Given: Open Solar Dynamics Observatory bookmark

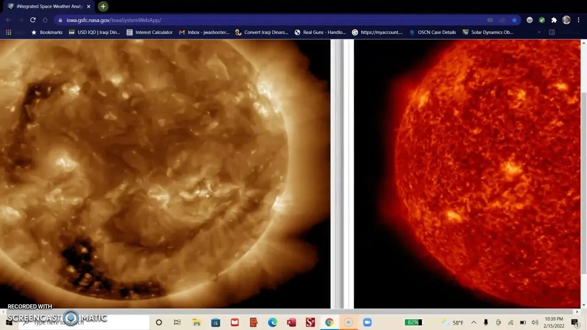Looking at the screenshot, I should point(488,33).
